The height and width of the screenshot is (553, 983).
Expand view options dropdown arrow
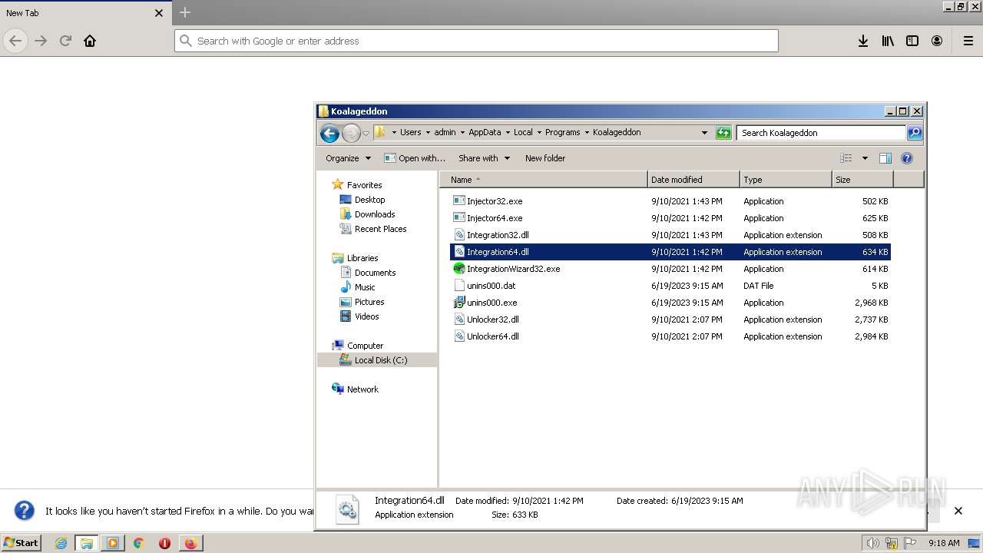coord(865,158)
